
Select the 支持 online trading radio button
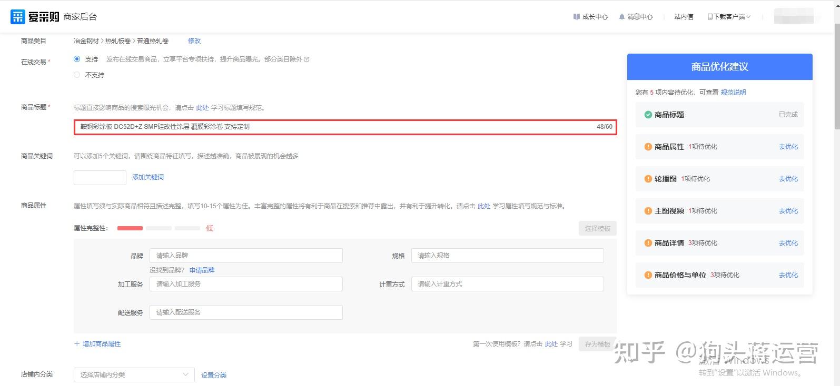77,59
